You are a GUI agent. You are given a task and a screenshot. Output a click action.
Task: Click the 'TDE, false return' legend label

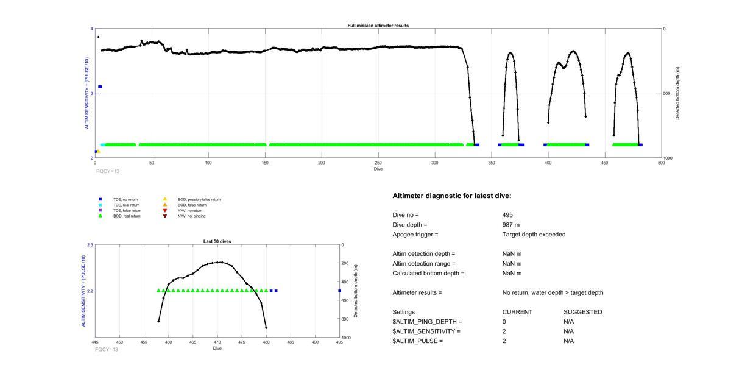(127, 210)
